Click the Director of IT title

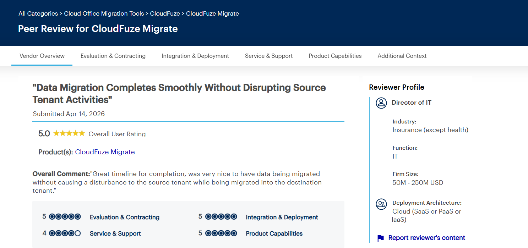(x=412, y=103)
